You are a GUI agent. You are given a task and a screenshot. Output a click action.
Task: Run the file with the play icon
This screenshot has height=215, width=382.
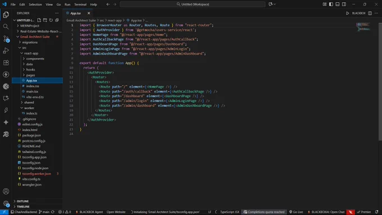(347, 13)
